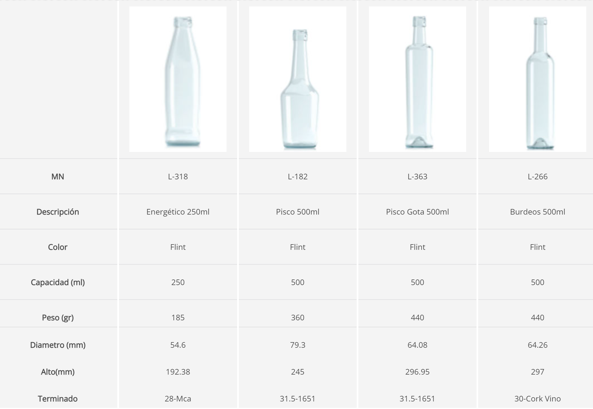Click the "Pisco 500ml" description
Screen dimensions: 593x409
[x=297, y=212]
